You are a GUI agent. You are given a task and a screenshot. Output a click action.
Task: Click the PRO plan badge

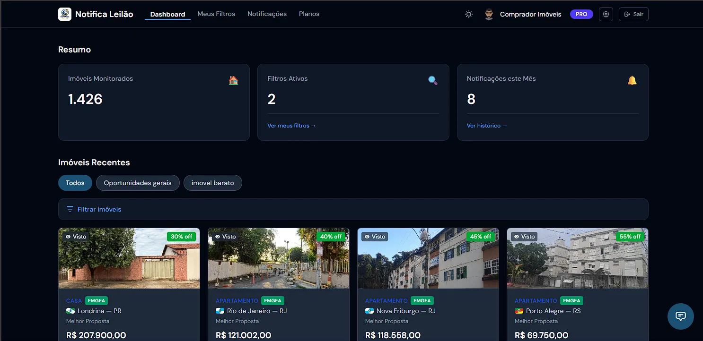pyautogui.click(x=581, y=14)
